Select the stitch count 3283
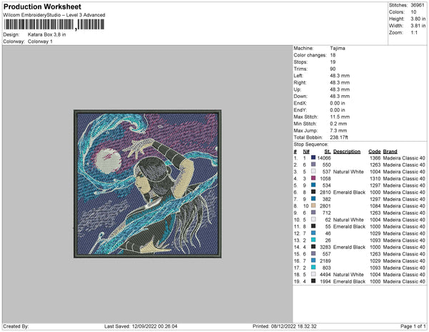 [x=325, y=247]
